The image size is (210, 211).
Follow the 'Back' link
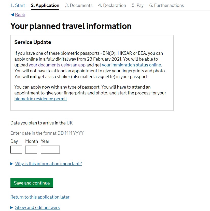20,15
